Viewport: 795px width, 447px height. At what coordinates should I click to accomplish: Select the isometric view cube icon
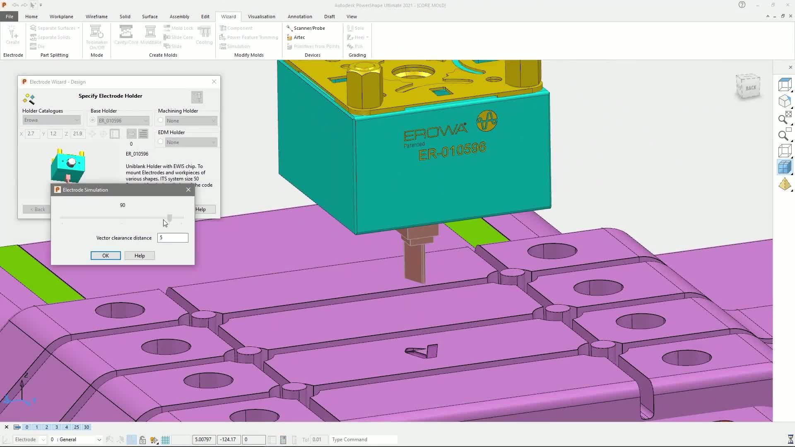[785, 101]
